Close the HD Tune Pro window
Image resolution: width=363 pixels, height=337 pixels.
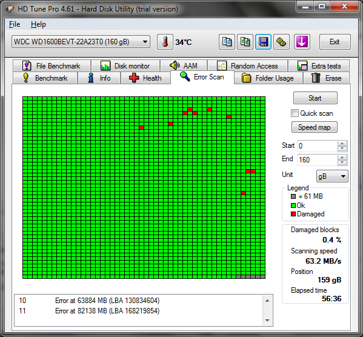[344, 6]
